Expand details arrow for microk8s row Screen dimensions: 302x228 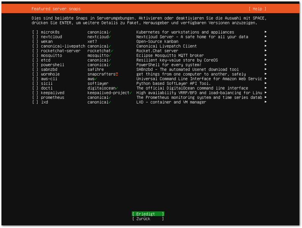266,32
